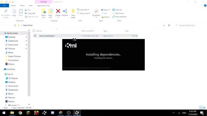Open Explorer Help question mark
The image size is (207, 116).
click(205, 5)
